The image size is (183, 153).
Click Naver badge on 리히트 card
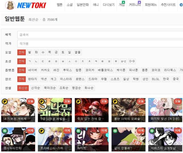coord(78,131)
